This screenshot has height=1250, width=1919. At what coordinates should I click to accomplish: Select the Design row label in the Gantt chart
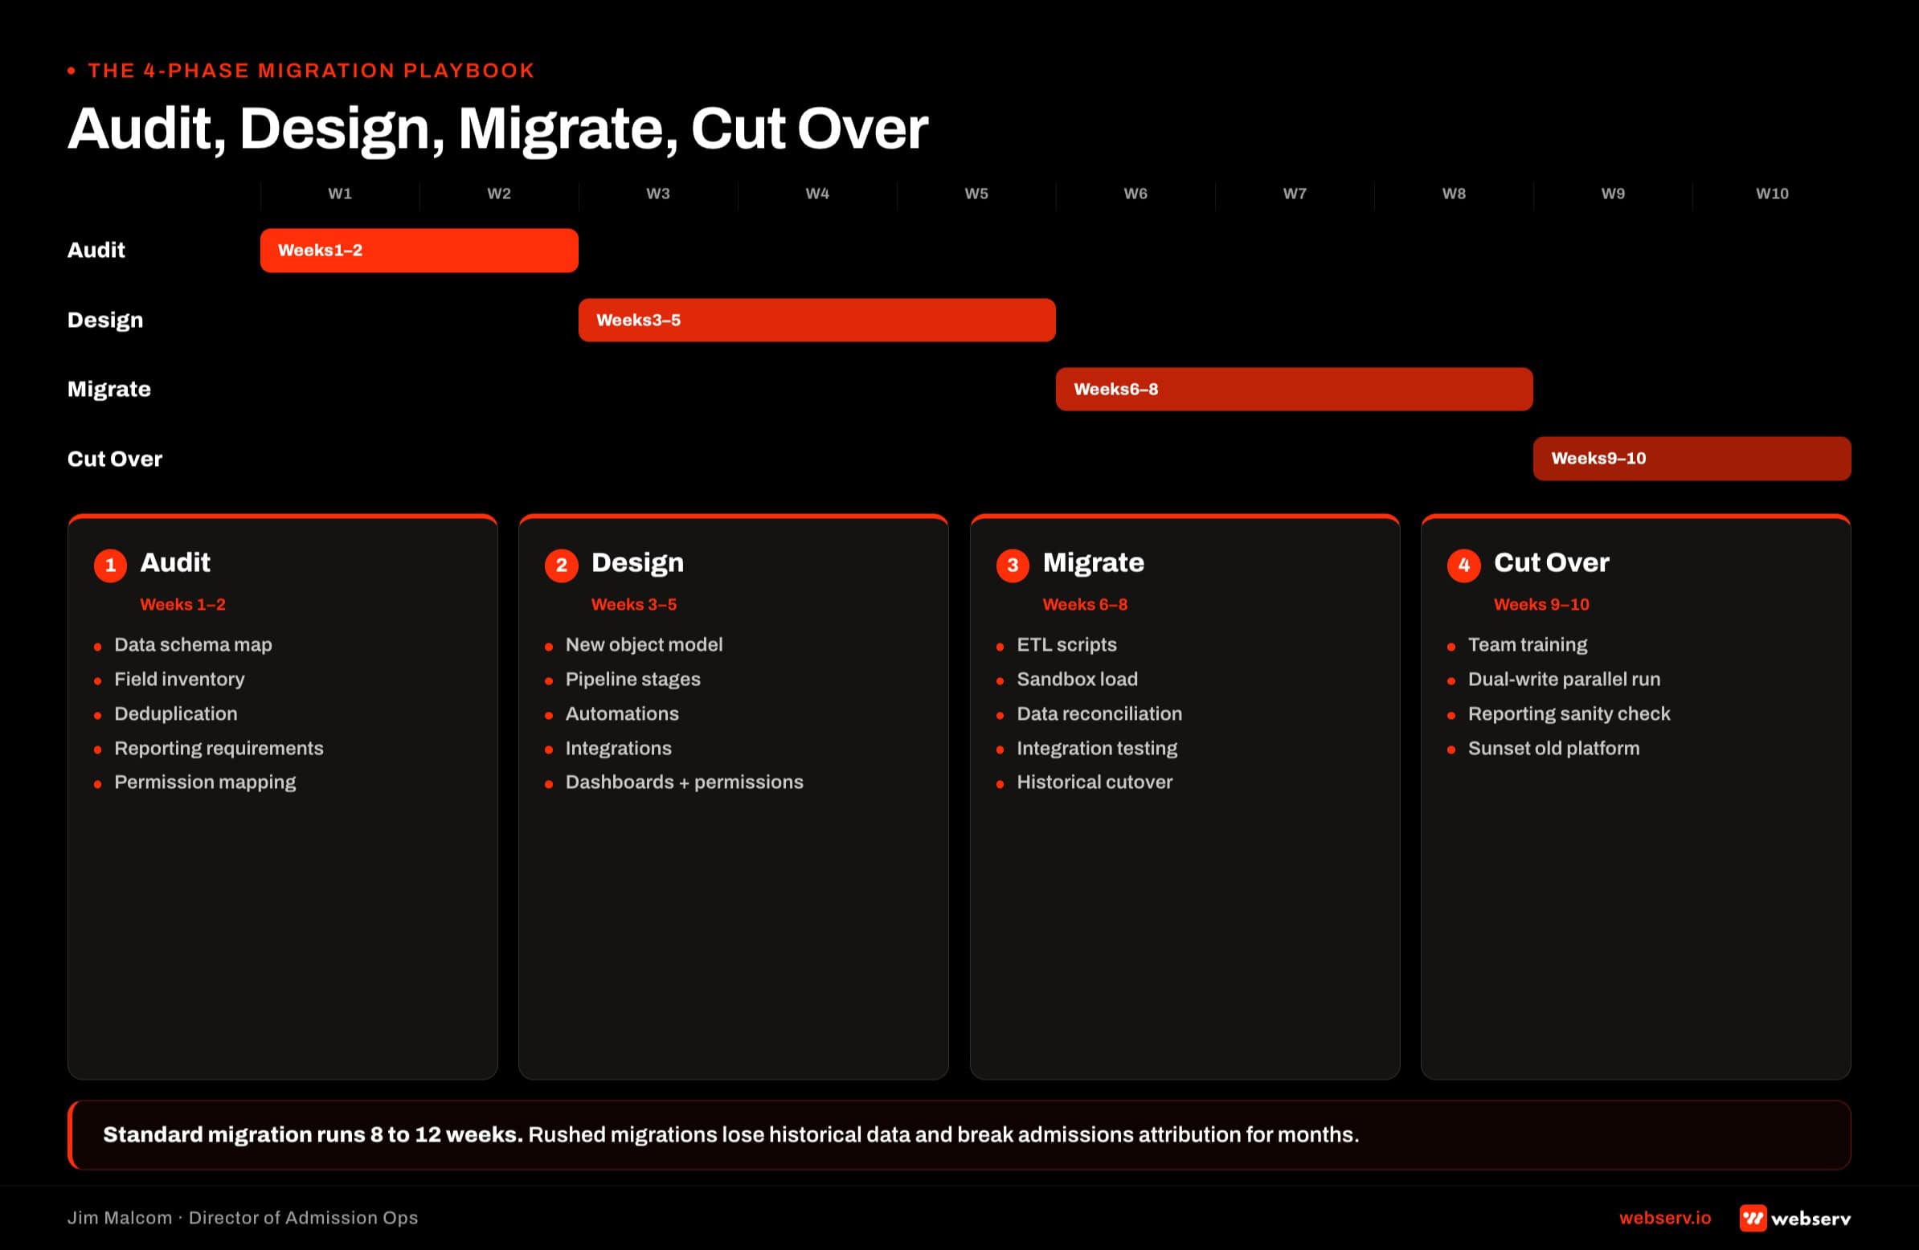(104, 320)
